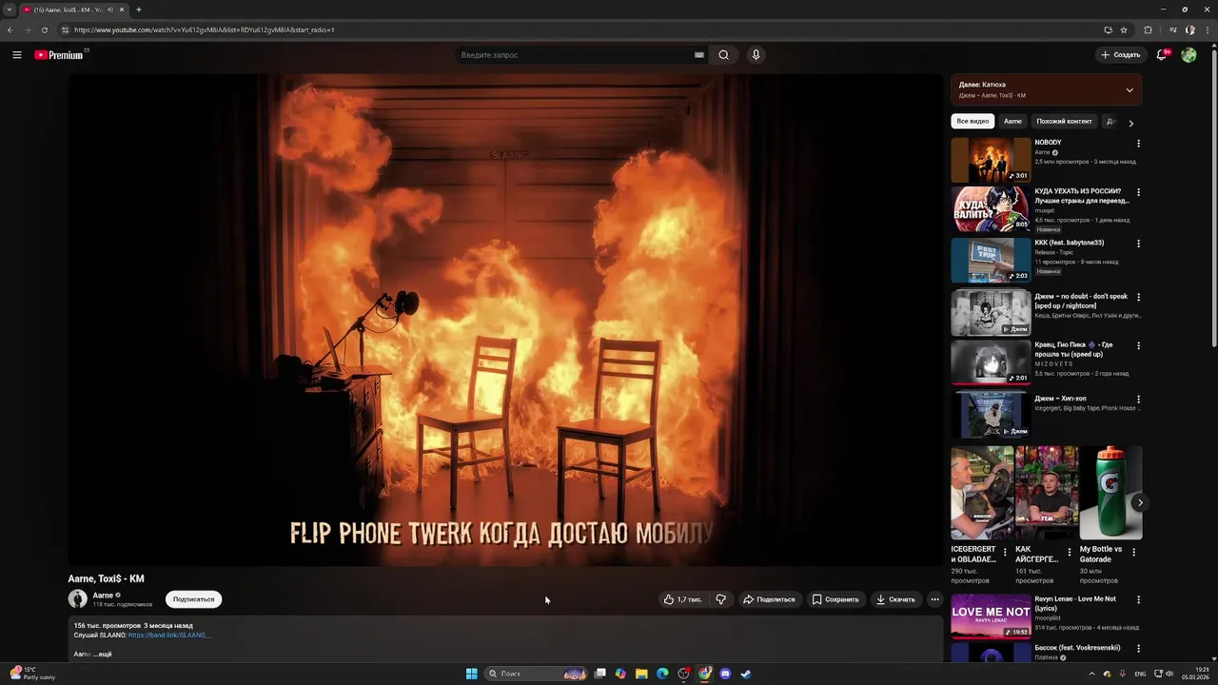Open Discord from taskbar
This screenshot has height=685, width=1218.
click(725, 674)
